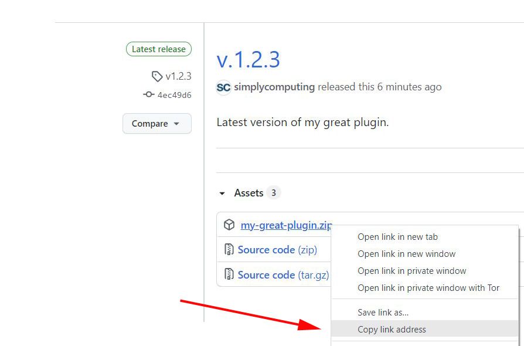Collapse the Assets section triangle
524x346 pixels.
pos(222,193)
